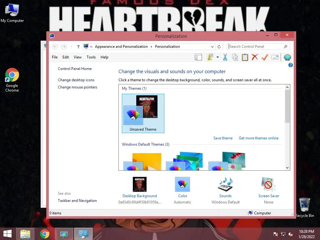This screenshot has width=320, height=240.
Task: Select the blue layered Windows default theme
Action: [x=185, y=161]
